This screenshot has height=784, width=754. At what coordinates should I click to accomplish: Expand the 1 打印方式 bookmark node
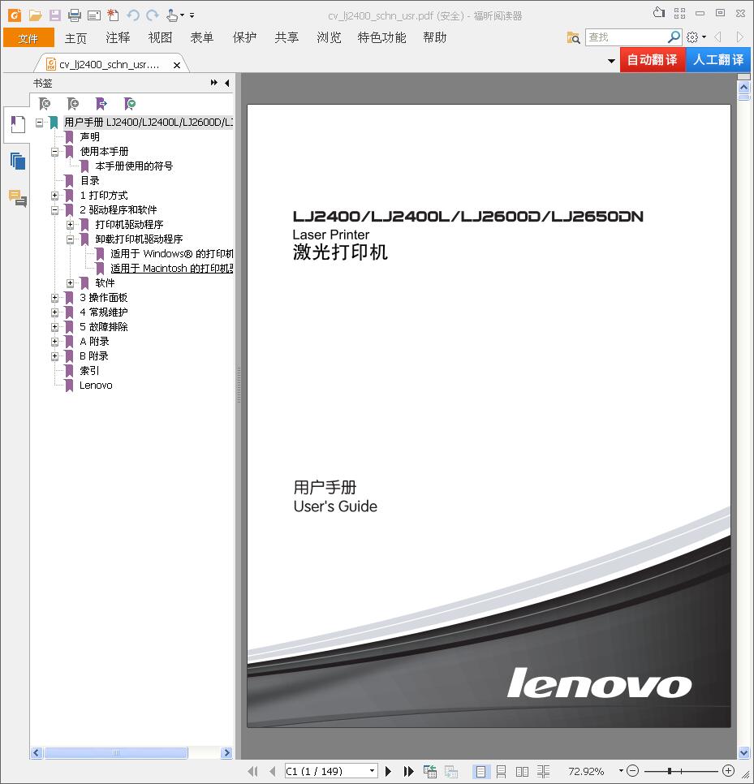coord(54,196)
